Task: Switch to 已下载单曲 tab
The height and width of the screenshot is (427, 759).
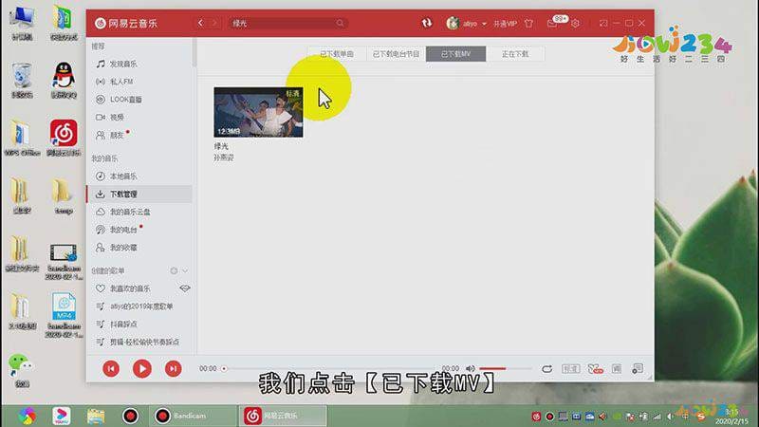Action: [x=337, y=54]
